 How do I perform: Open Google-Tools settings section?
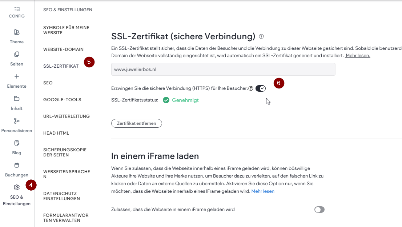(x=62, y=100)
